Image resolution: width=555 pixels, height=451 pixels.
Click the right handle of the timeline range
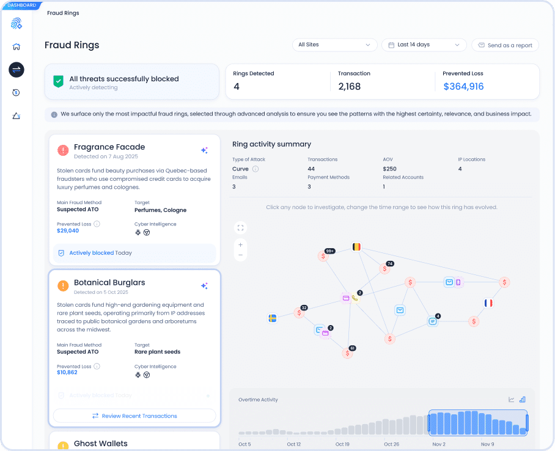pyautogui.click(x=527, y=423)
